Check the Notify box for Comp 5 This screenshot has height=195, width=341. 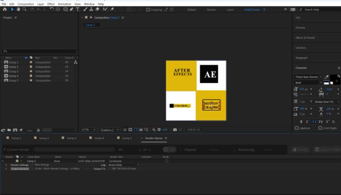(167, 161)
